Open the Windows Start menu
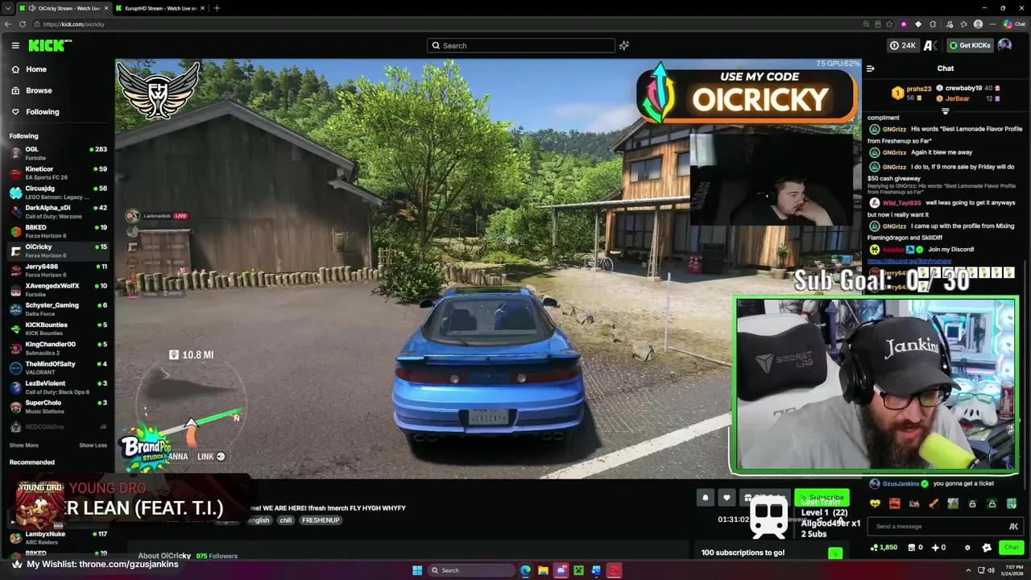The image size is (1031, 580). point(417,570)
